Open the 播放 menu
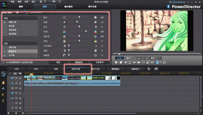Image resolution: width=203 pixels, height=115 pixels. pos(33,2)
